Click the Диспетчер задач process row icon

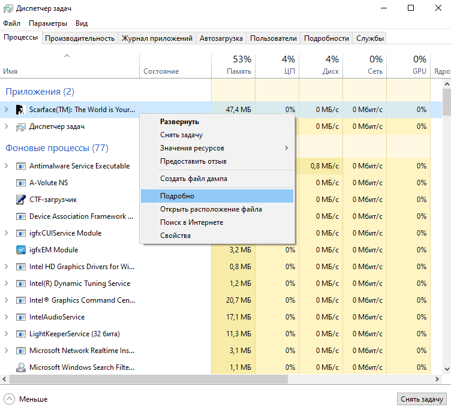point(20,126)
